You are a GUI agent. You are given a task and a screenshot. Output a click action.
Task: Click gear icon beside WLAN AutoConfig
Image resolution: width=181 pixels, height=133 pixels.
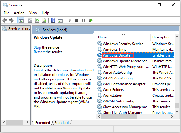(100, 78)
